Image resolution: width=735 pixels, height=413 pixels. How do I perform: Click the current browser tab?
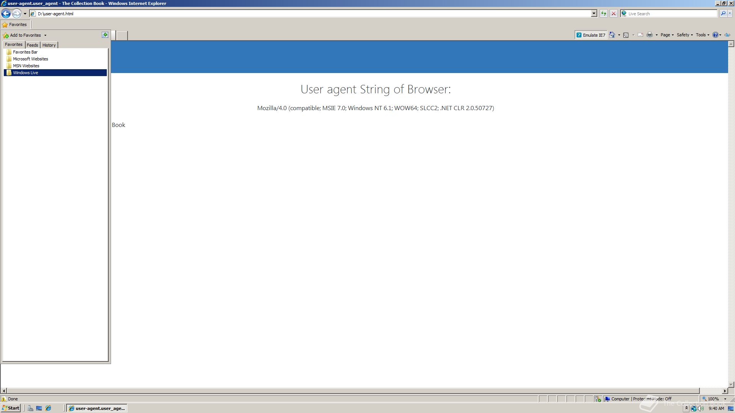tap(113, 36)
